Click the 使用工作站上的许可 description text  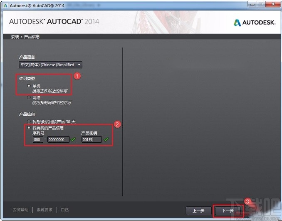coord(50,91)
